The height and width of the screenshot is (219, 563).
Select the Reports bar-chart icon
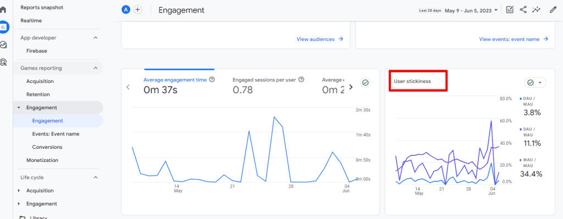[4, 27]
